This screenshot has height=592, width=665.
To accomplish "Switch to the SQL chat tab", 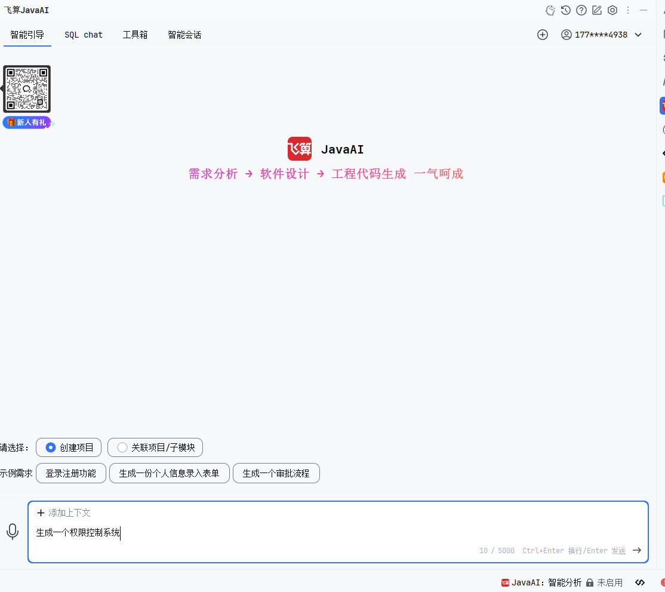I will coord(84,35).
